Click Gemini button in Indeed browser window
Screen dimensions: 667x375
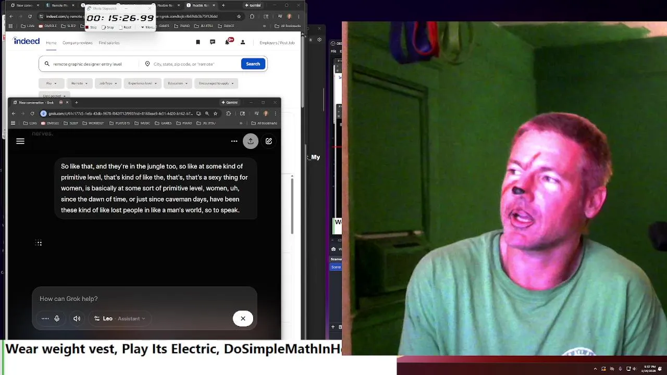pyautogui.click(x=253, y=5)
